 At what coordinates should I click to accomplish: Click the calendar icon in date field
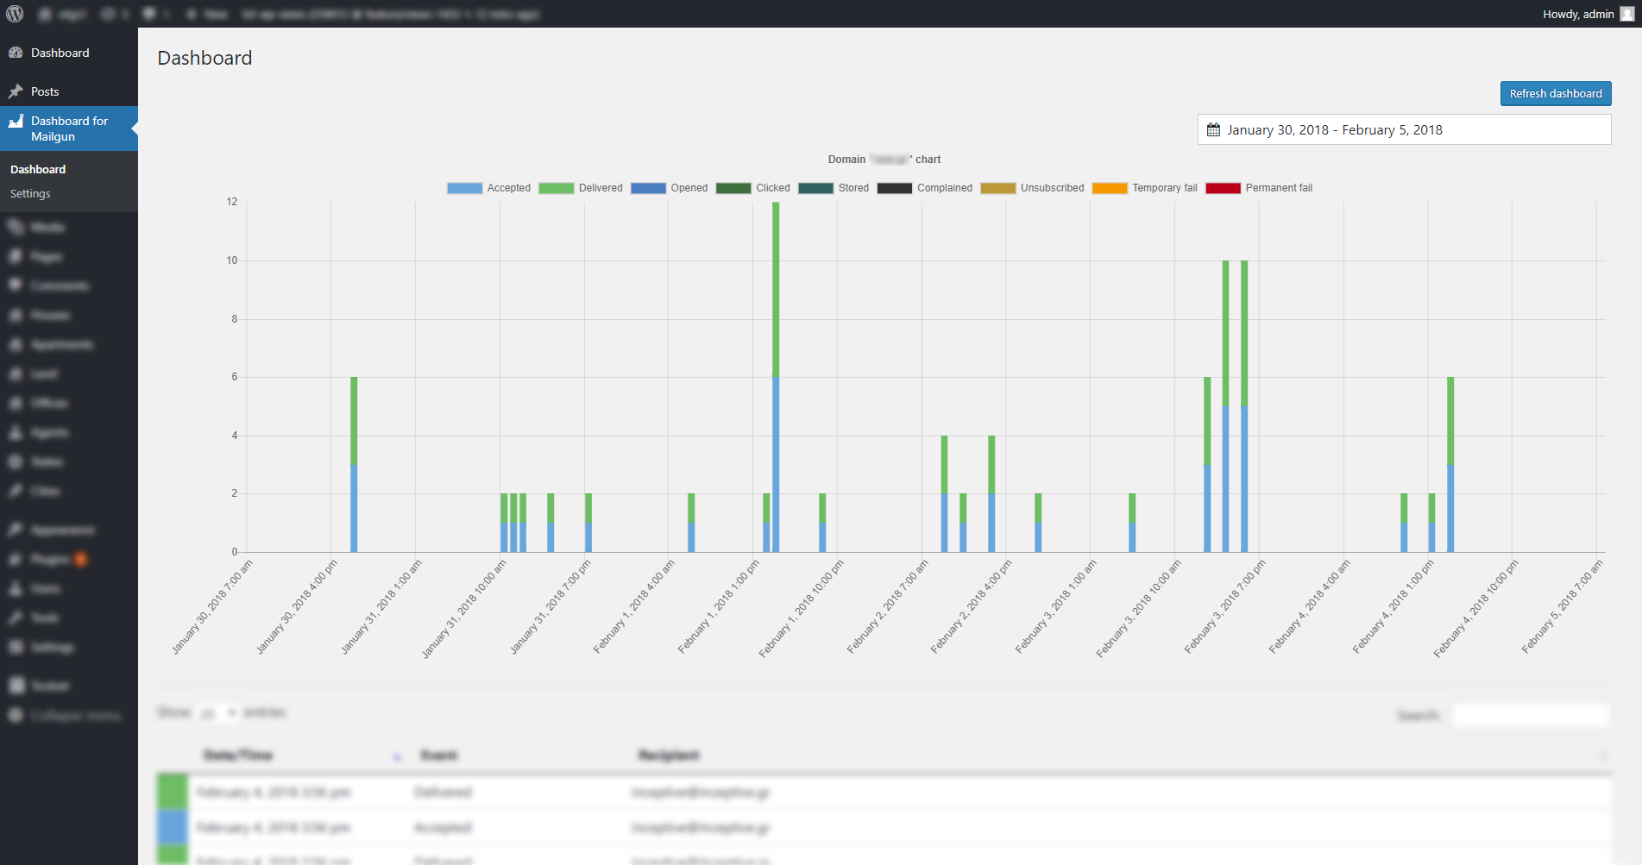click(1213, 130)
